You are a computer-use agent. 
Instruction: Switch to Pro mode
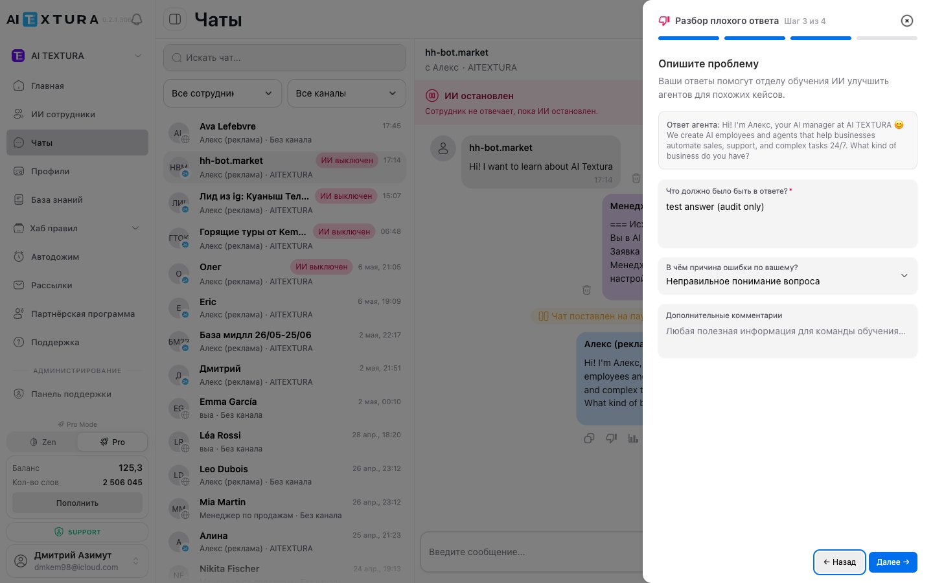click(x=112, y=442)
